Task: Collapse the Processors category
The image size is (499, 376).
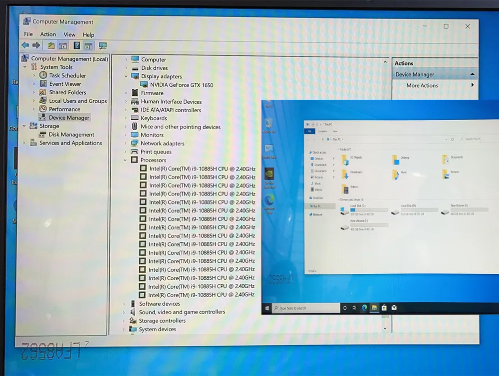Action: pyautogui.click(x=125, y=160)
